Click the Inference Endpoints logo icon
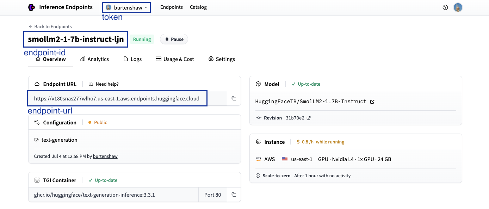The image size is (489, 209). coord(32,7)
